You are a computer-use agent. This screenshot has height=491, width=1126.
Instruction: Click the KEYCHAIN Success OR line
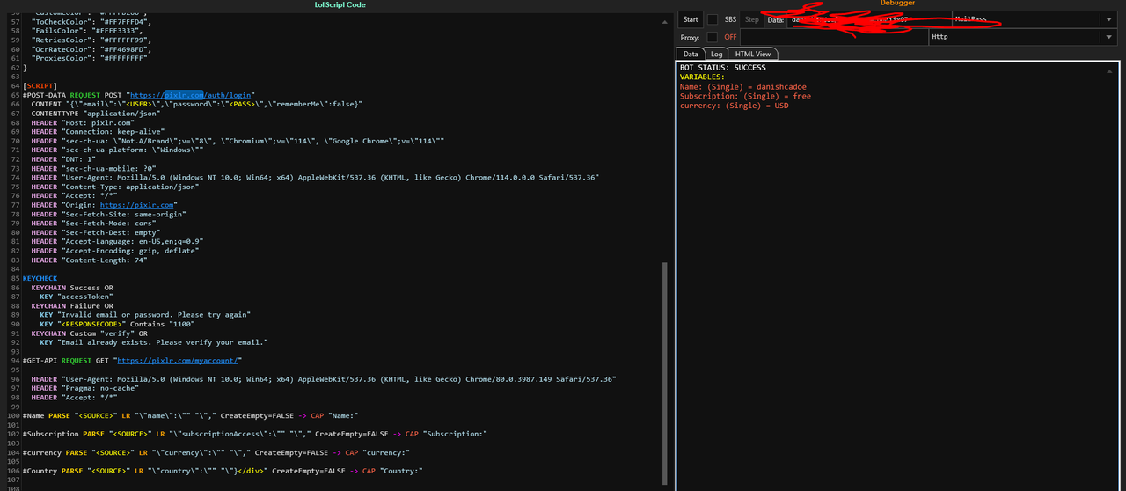coord(72,288)
